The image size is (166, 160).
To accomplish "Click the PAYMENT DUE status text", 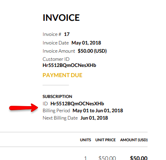I will click(x=63, y=75).
